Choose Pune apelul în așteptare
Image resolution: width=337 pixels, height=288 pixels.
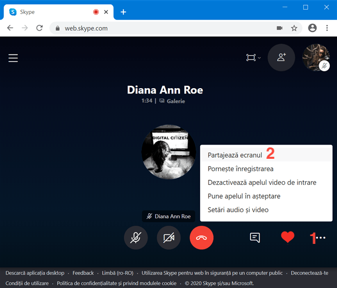coord(266,196)
